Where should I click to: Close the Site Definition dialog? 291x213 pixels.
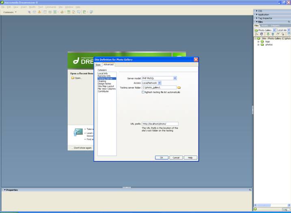coord(196,60)
